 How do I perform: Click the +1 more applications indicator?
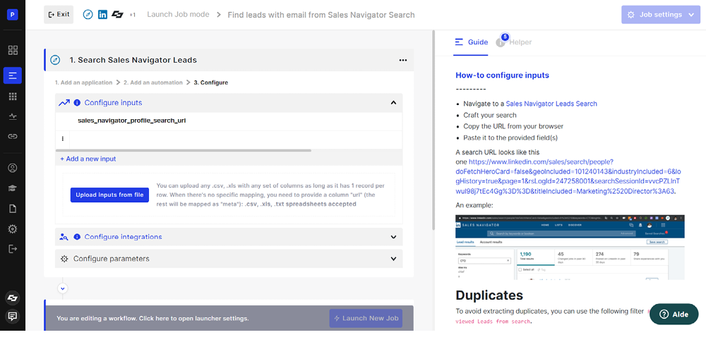tap(133, 15)
